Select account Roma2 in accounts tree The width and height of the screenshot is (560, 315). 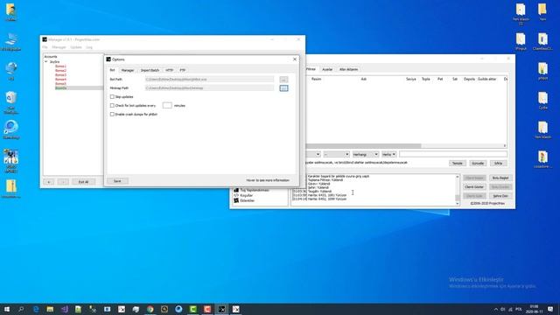click(60, 71)
